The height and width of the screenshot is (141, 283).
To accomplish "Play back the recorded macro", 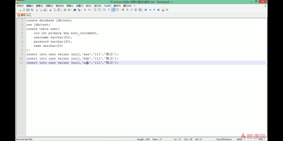I will coord(132,10).
